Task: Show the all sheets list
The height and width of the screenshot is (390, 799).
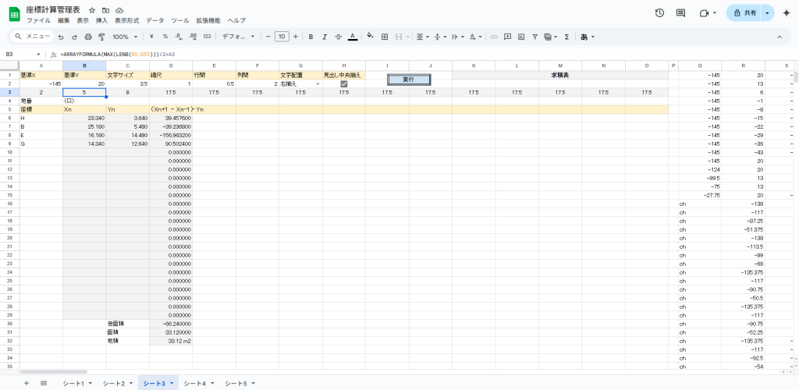Action: 44,383
